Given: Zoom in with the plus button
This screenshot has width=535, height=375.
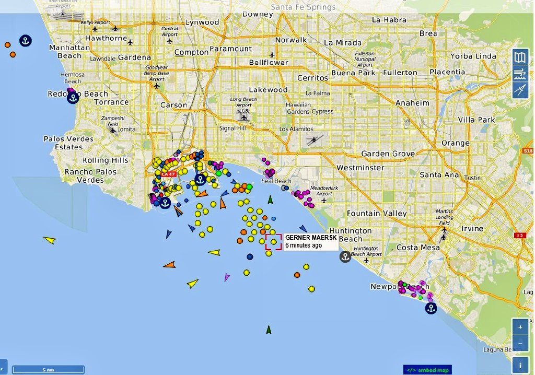Looking at the screenshot, I should pos(520,327).
